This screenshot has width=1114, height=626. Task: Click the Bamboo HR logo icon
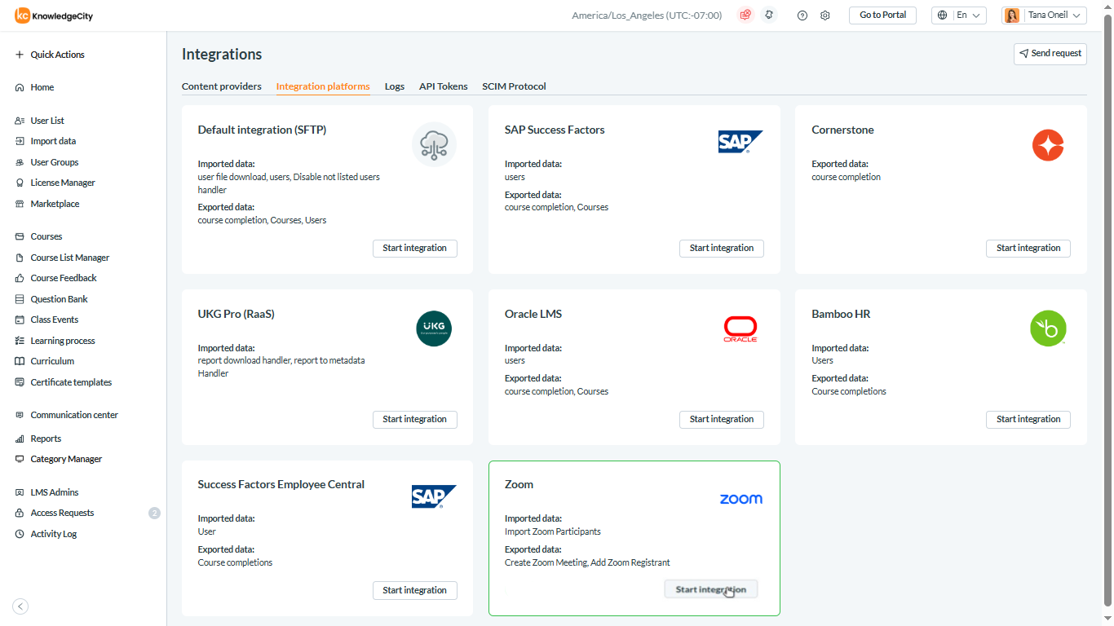tap(1048, 329)
